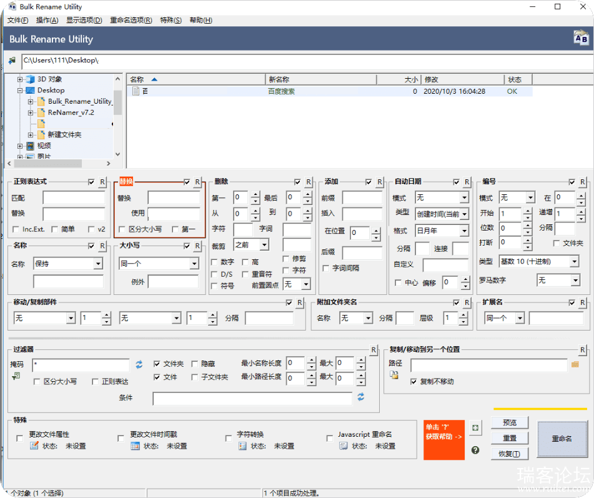The image size is (594, 498).
Task: Click the refresh arrows next to the mask field
Action: (x=139, y=364)
